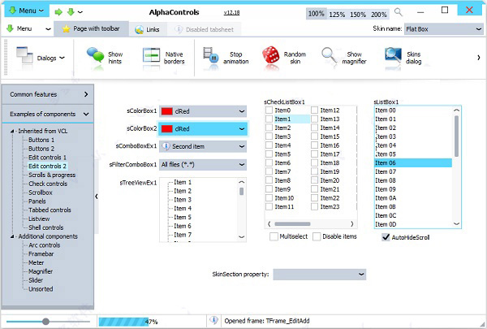Collapse the Additional components tree node
Image resolution: width=487 pixels, height=329 pixels.
tap(12, 236)
